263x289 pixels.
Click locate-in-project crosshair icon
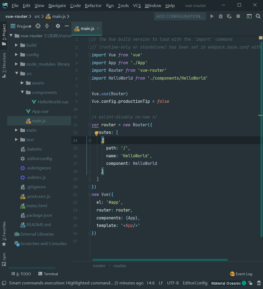tap(38, 26)
